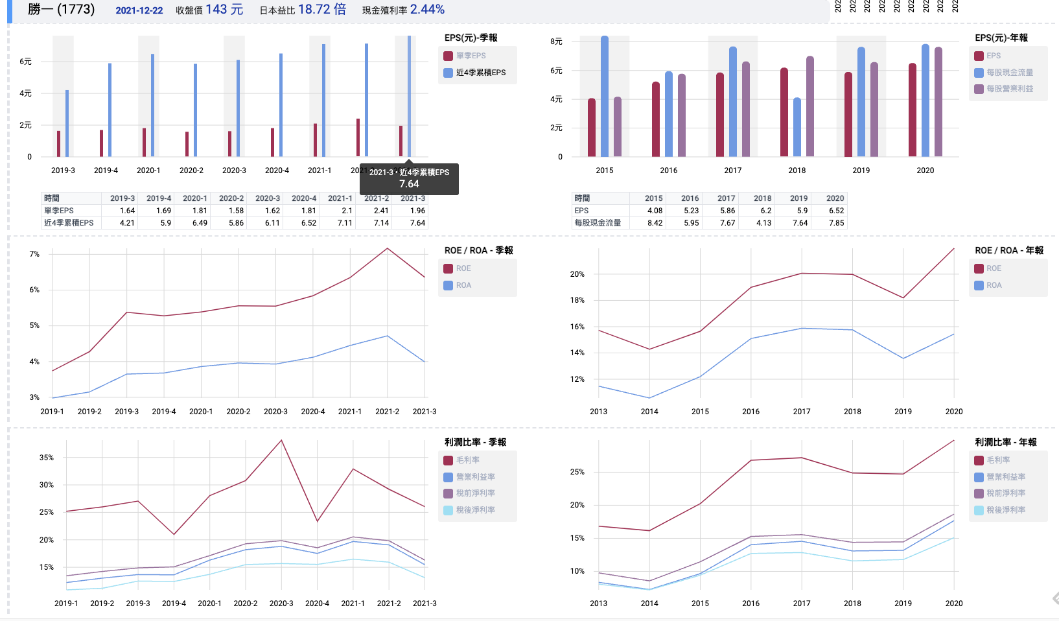Viewport: 1059px width, 621px height.
Task: Click chart title ROE / ROA - 年報
Action: point(1009,250)
